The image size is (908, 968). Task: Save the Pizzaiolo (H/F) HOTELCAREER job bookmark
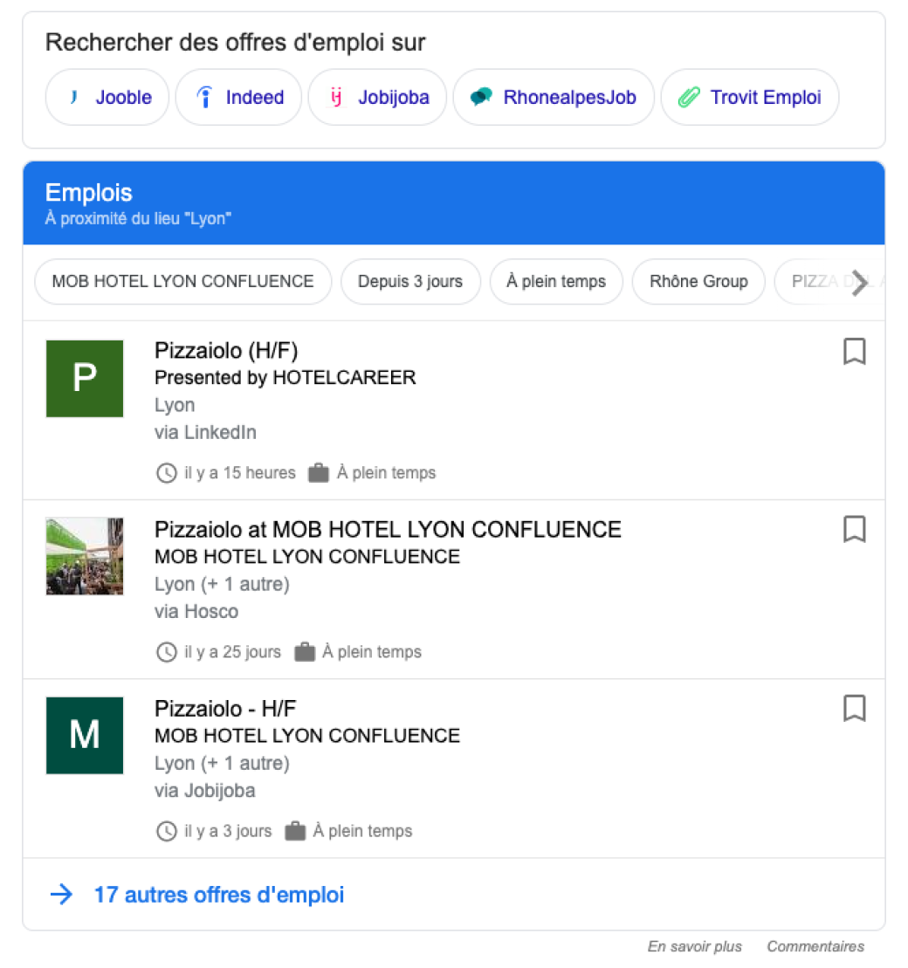(854, 351)
